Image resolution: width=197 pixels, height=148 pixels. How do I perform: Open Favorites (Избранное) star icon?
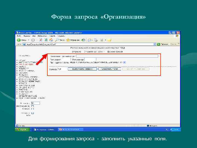click(x=68, y=40)
